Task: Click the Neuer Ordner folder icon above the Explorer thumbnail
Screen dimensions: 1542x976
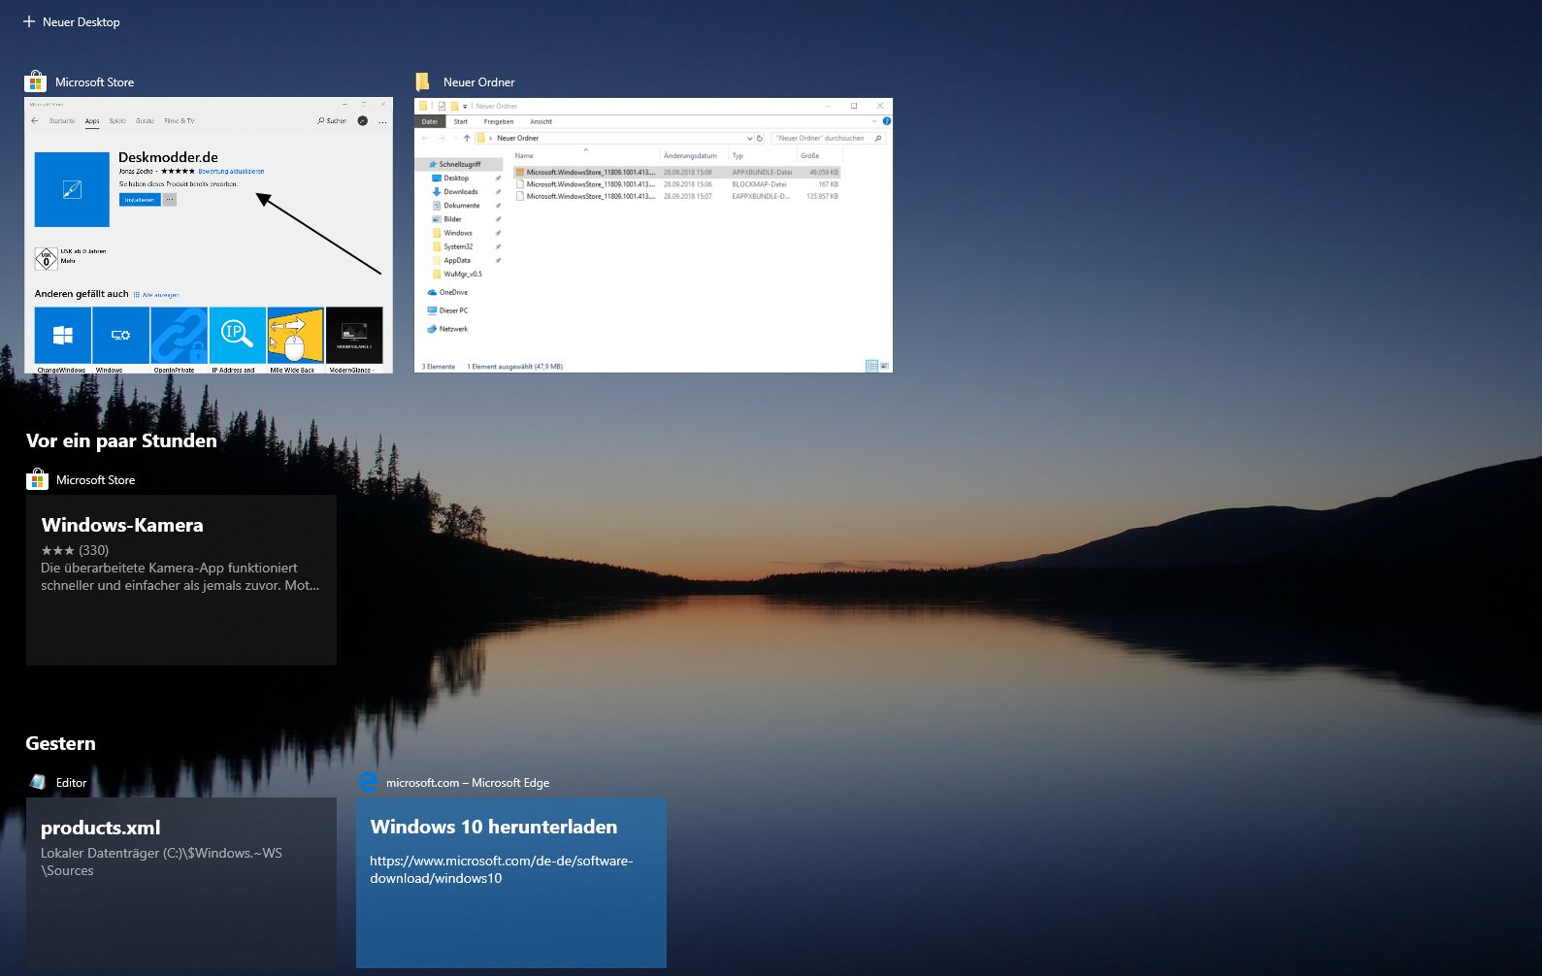Action: click(x=423, y=81)
